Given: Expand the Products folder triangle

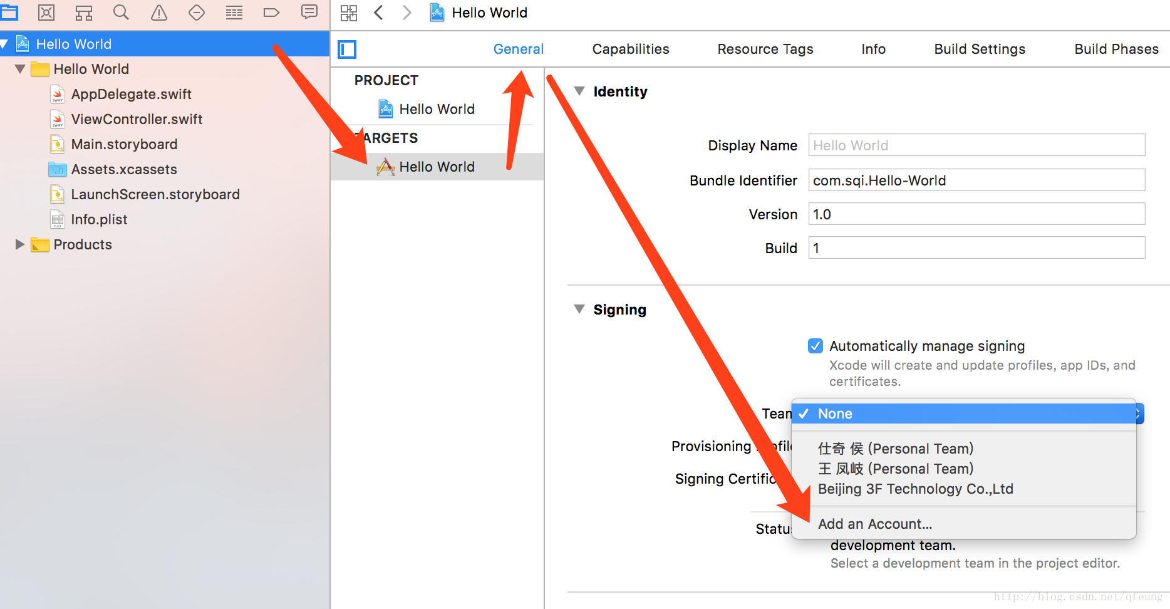Looking at the screenshot, I should pyautogui.click(x=20, y=244).
